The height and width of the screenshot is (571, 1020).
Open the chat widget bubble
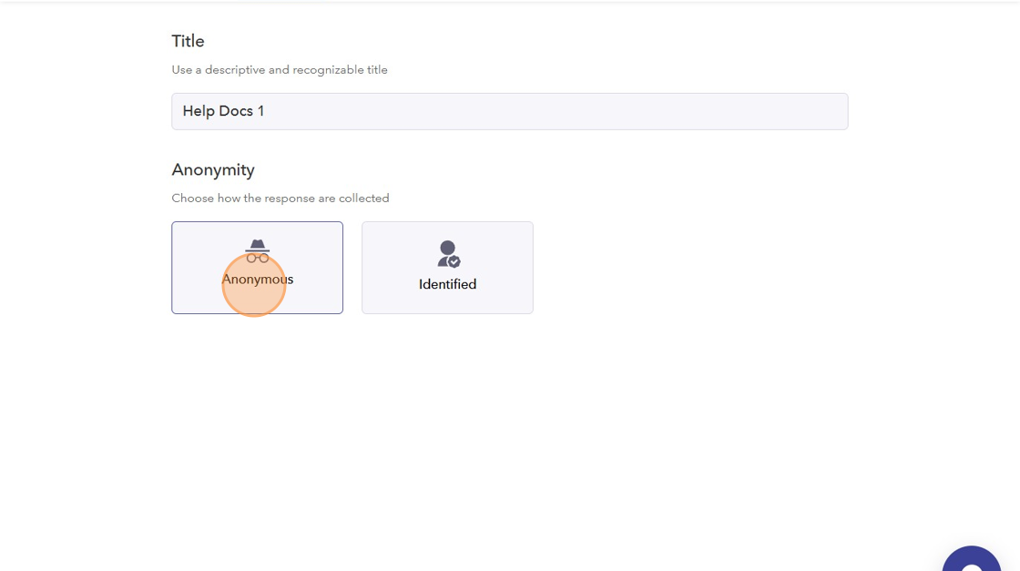[971, 558]
